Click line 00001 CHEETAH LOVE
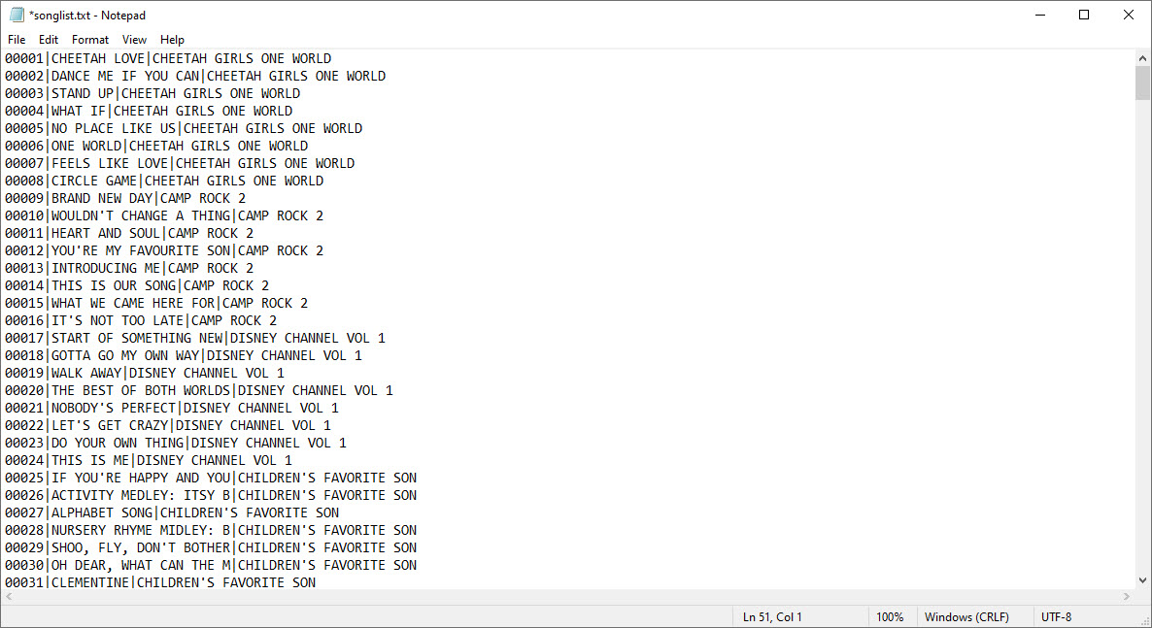Screen dimensions: 1152x628 click(x=168, y=58)
